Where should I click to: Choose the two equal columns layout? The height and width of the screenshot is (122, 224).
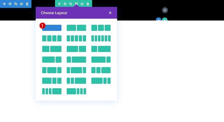tap(76, 28)
